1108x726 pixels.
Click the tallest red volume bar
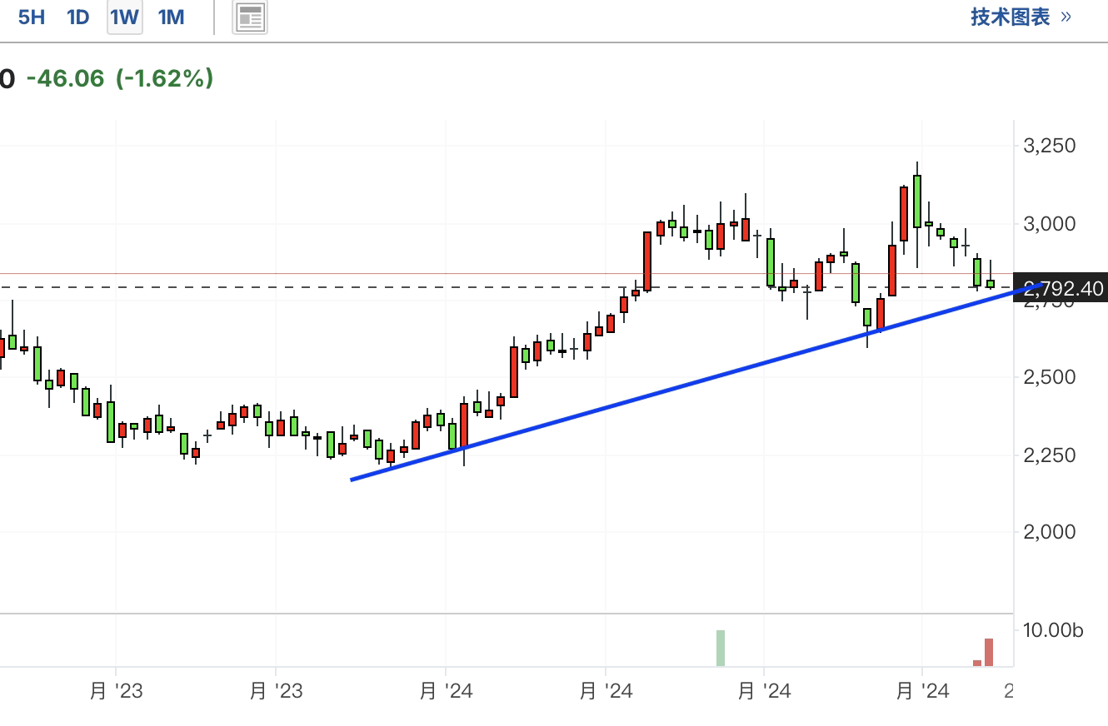click(x=989, y=653)
